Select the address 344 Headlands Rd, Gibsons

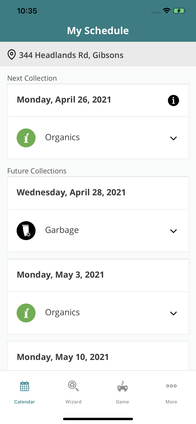71,55
